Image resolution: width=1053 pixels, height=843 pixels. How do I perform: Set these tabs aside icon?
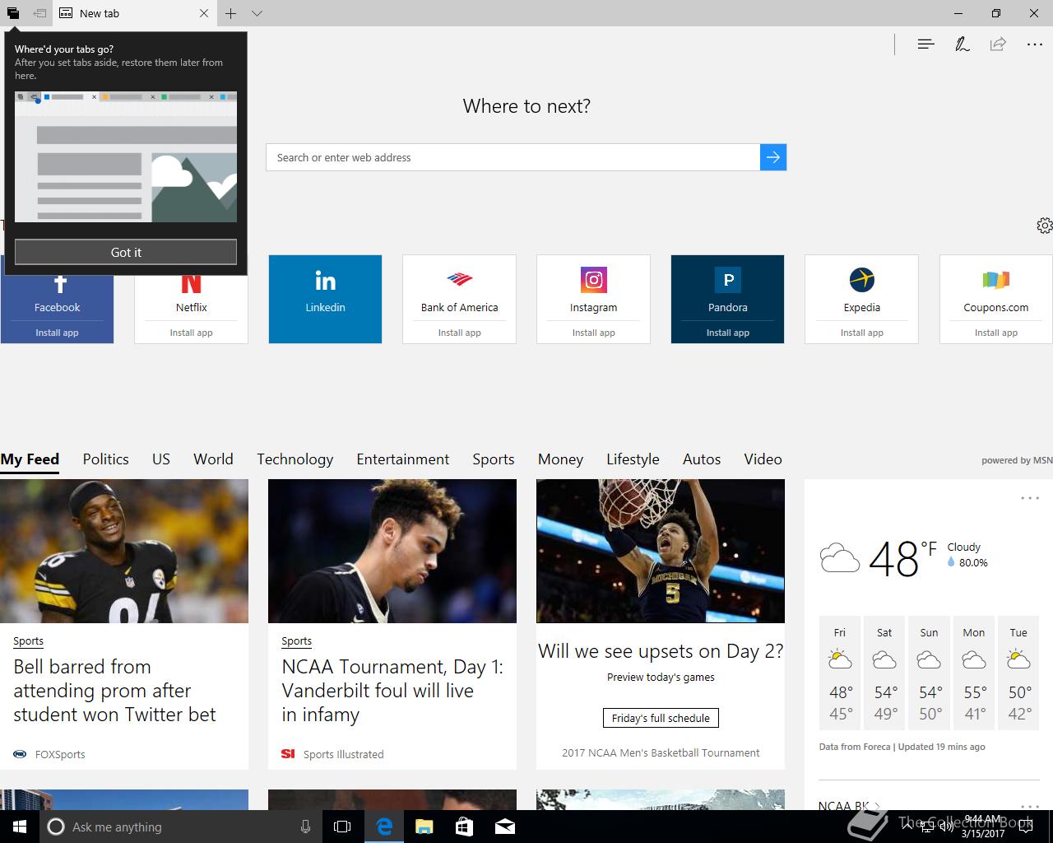[x=39, y=13]
